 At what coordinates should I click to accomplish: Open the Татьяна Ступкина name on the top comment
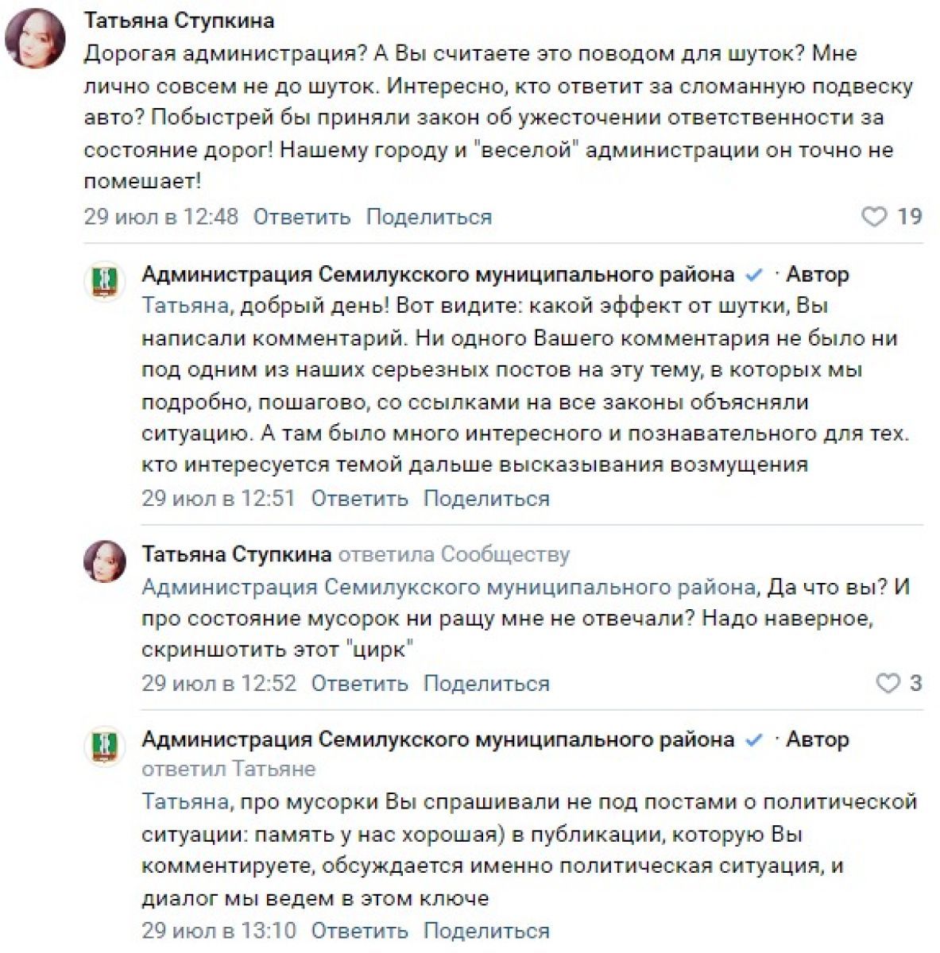tap(179, 21)
